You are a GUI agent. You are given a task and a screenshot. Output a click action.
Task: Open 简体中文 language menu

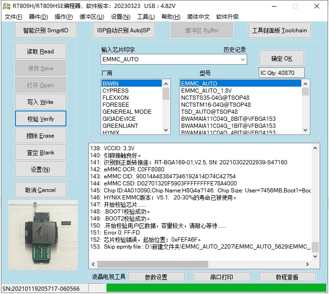click(x=198, y=17)
